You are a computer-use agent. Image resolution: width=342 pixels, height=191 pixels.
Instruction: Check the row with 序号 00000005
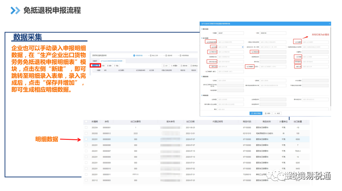(x=86, y=139)
